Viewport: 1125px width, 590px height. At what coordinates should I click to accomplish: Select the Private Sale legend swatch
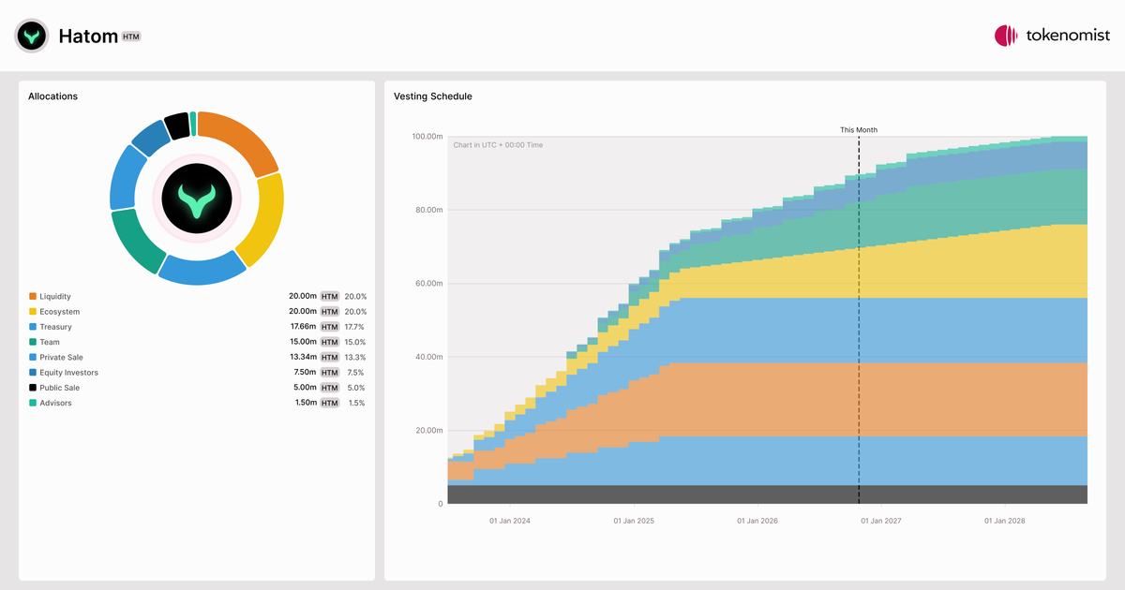point(33,358)
